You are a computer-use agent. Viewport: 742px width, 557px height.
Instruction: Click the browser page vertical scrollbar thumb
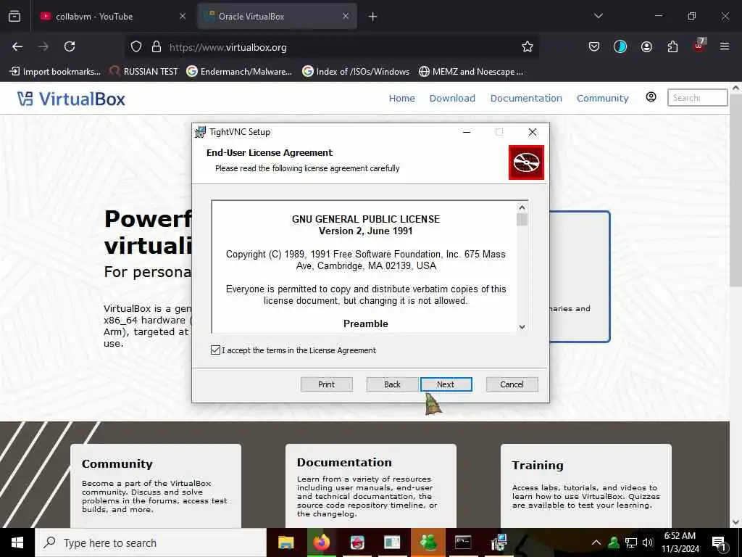735,189
